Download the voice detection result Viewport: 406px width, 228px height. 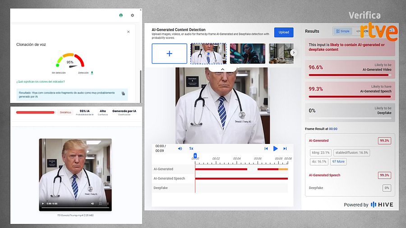tap(92, 73)
